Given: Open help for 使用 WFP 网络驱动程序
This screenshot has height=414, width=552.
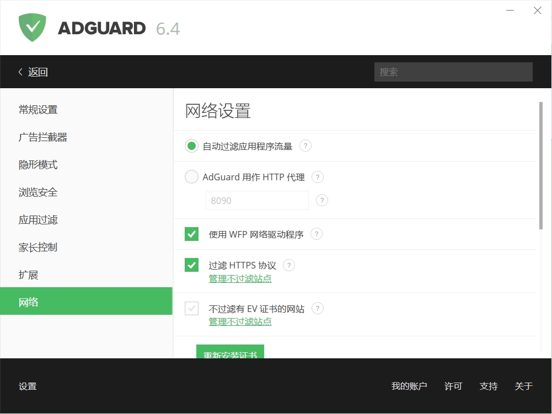Looking at the screenshot, I should pyautogui.click(x=317, y=234).
